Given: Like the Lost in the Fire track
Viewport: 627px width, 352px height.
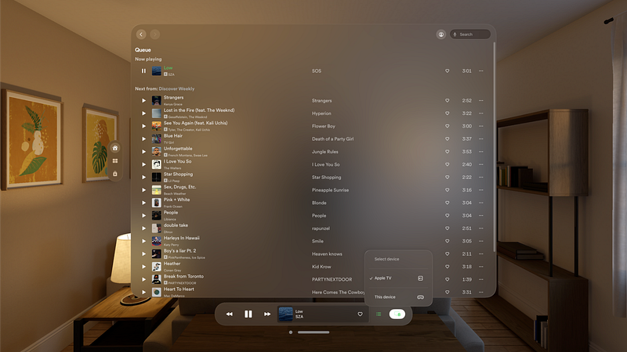Looking at the screenshot, I should (447, 113).
